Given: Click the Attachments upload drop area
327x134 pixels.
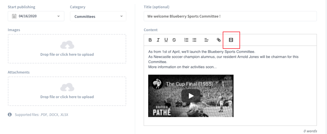Looking at the screenshot, I should 67,91.
